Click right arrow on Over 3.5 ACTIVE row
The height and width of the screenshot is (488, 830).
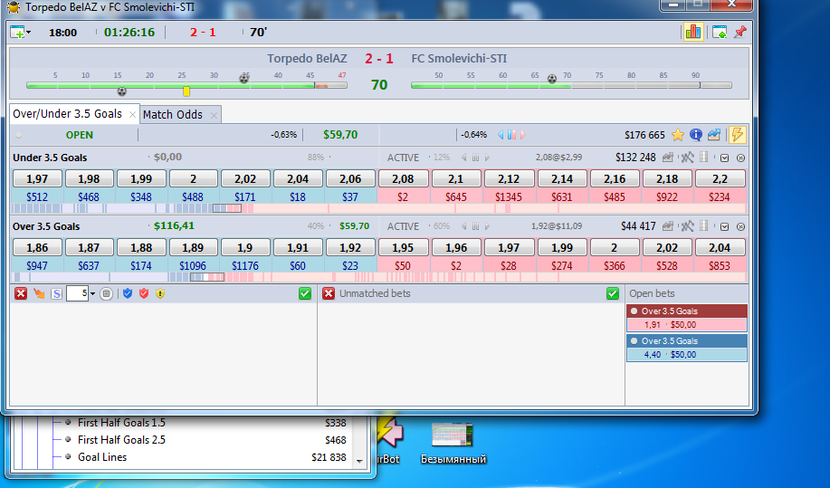coord(487,226)
